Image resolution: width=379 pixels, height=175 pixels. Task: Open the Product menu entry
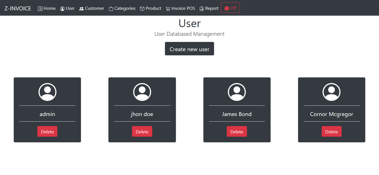coord(151,8)
